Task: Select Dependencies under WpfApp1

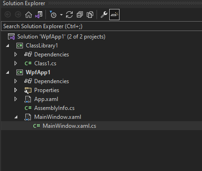Action: 52,81
